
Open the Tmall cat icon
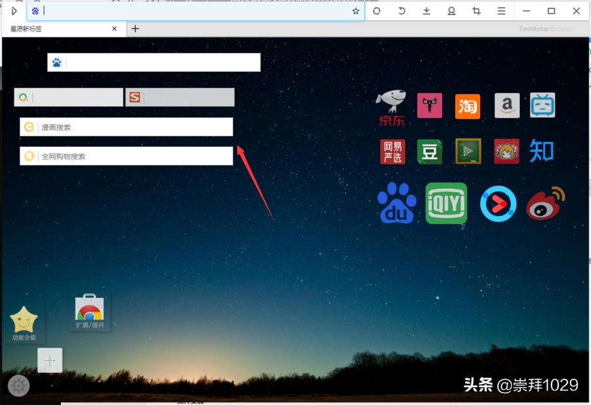coord(429,105)
